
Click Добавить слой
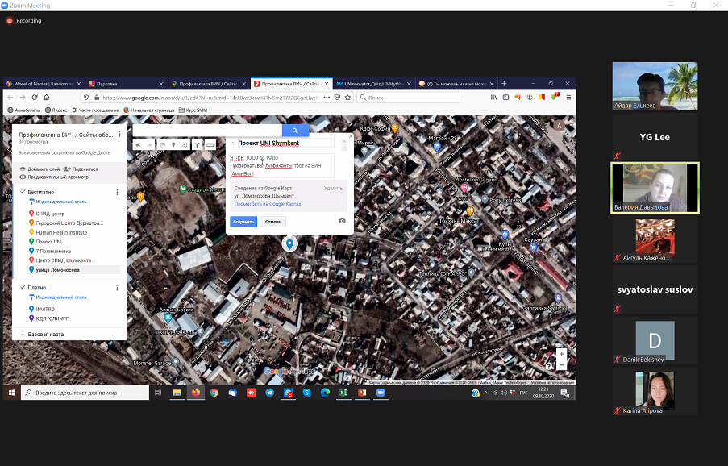40,169
